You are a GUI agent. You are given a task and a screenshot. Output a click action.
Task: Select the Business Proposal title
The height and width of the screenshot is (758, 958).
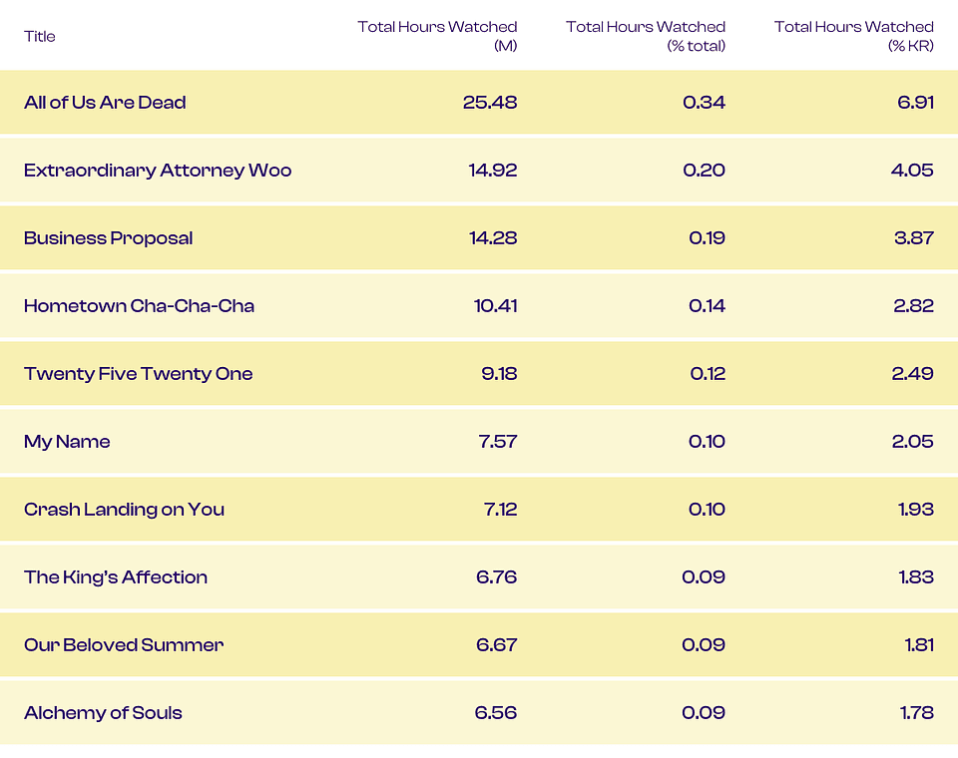click(109, 237)
